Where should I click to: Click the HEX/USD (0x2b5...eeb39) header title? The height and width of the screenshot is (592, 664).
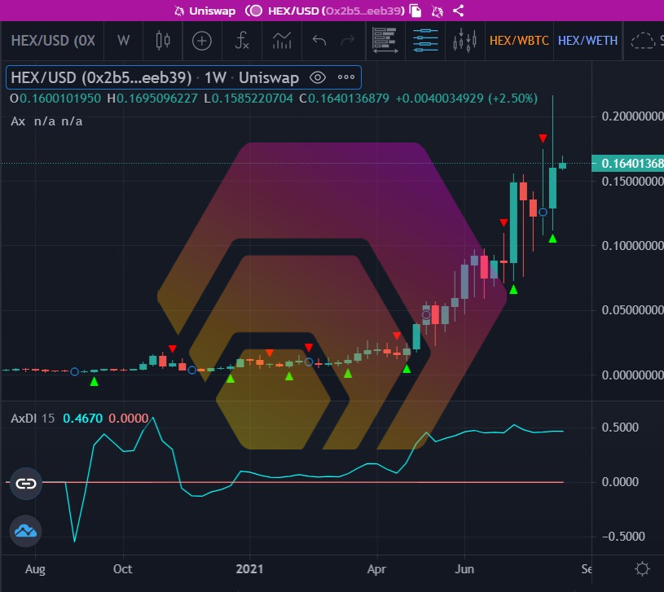coord(336,11)
